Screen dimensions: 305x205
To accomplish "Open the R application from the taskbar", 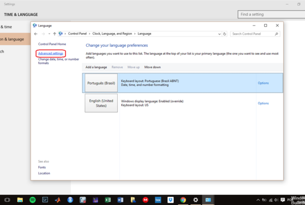I will (70, 200).
